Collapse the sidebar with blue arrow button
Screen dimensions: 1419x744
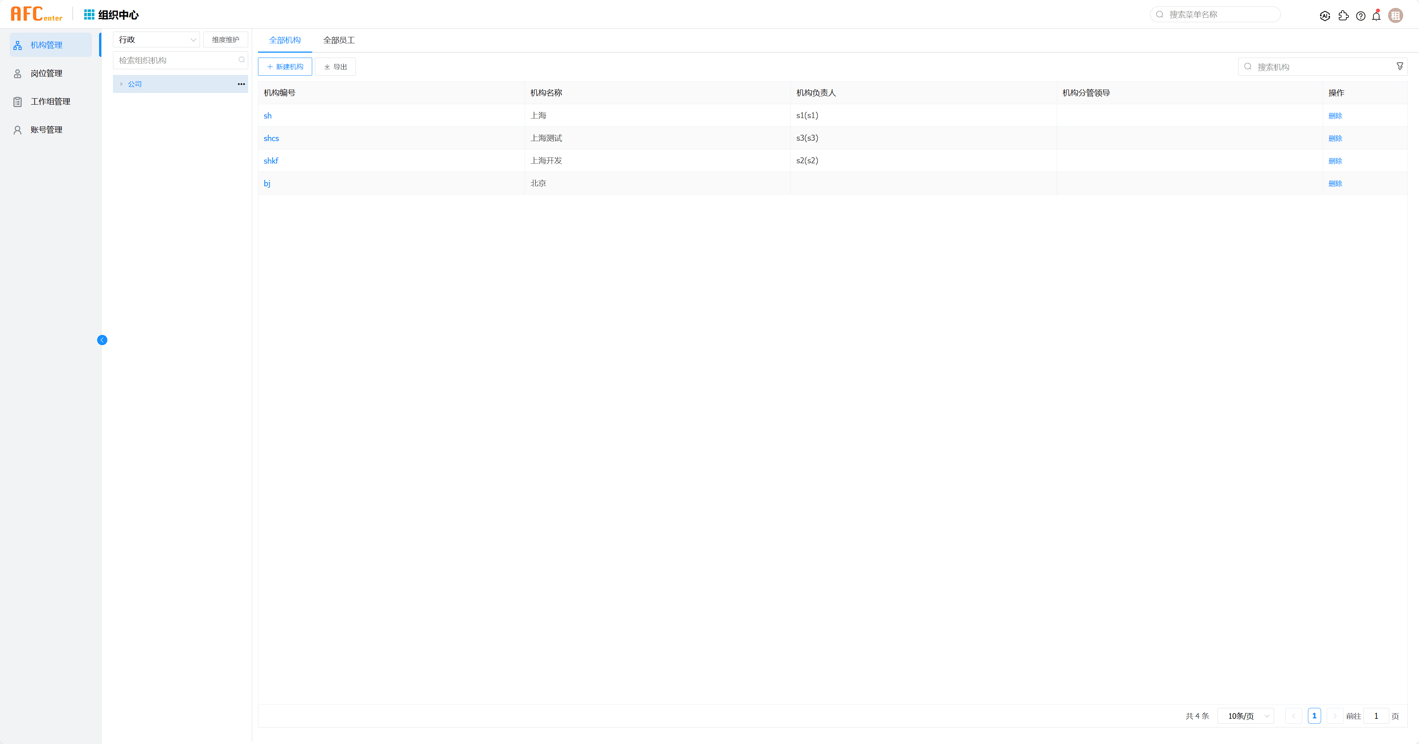click(x=102, y=340)
